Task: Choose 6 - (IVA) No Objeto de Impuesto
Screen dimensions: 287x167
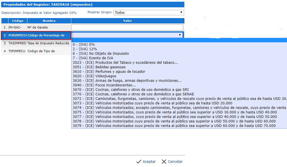Action: 179,54
